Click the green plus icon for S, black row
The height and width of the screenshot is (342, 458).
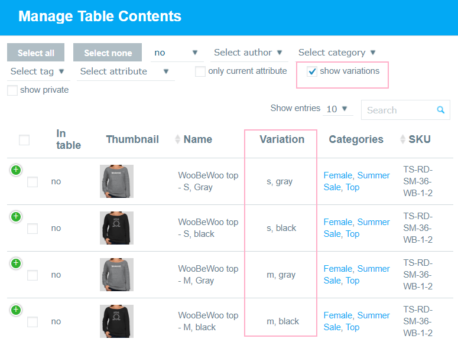[16, 216]
